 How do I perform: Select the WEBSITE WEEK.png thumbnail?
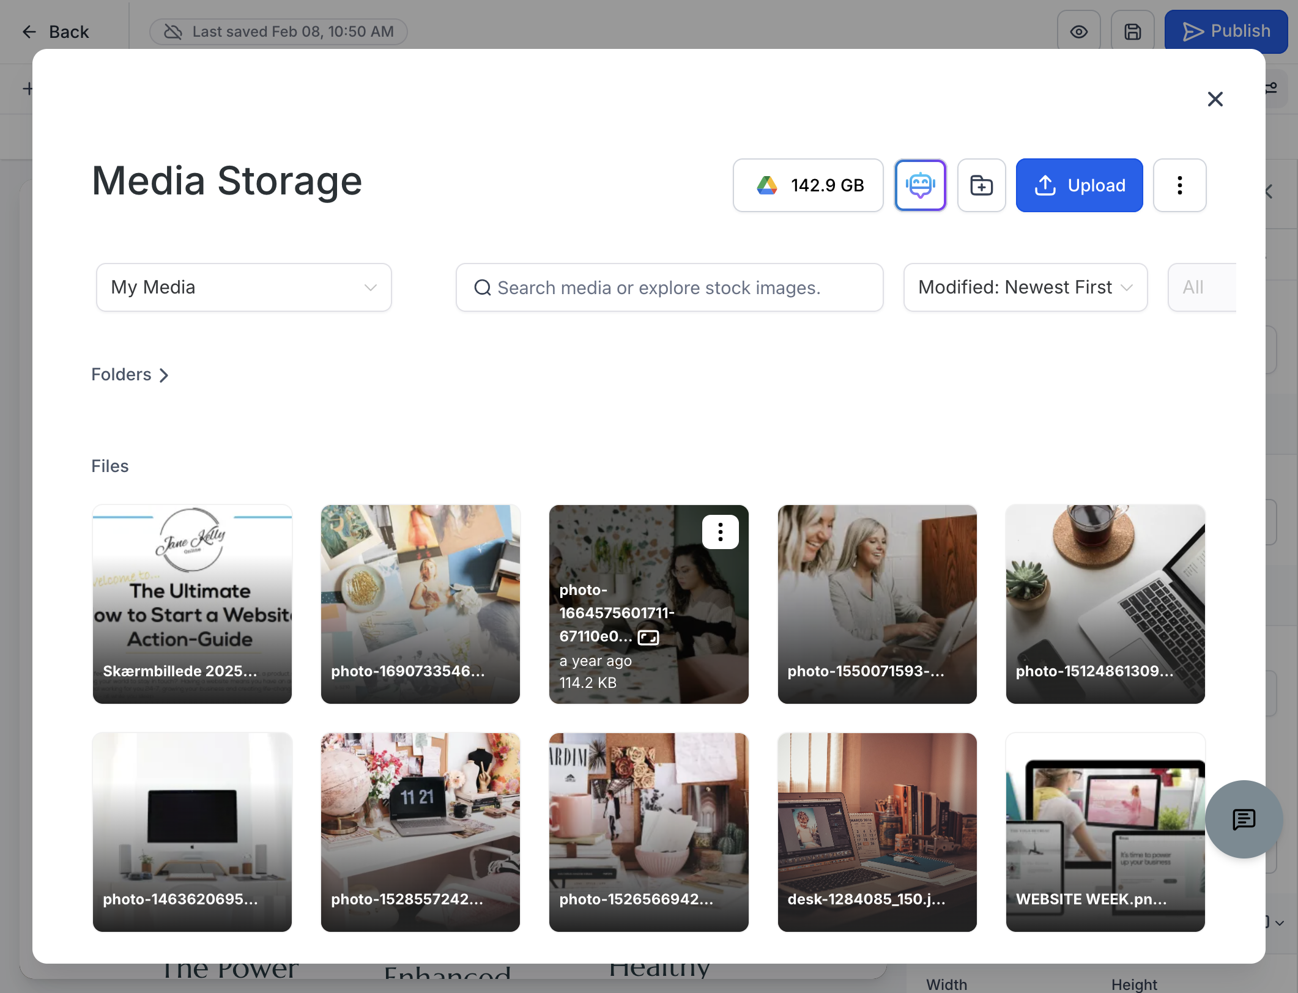(x=1105, y=832)
